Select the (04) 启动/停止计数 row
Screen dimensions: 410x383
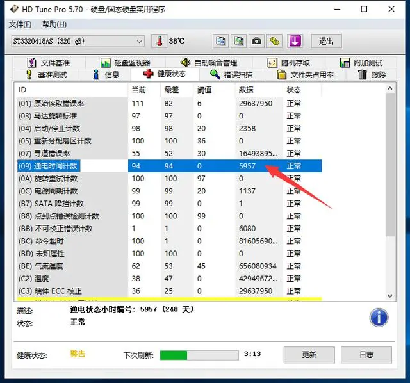169,128
